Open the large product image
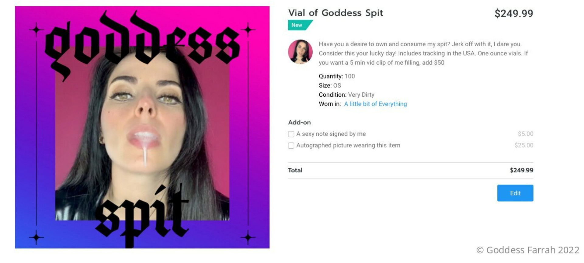 tap(142, 127)
